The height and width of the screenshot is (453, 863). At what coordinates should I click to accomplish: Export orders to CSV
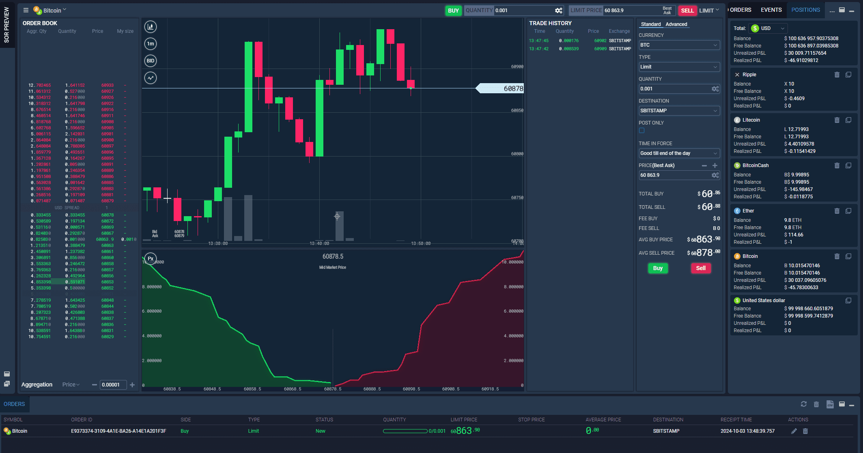click(x=830, y=404)
